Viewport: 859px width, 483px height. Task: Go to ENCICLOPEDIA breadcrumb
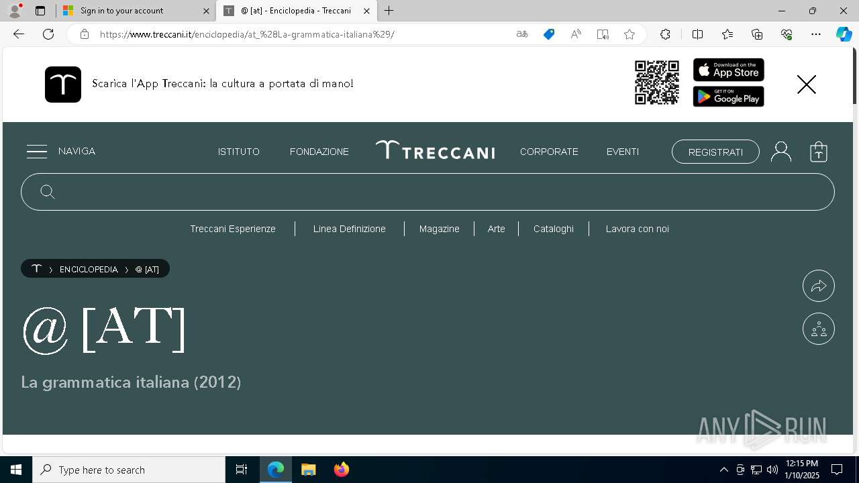point(89,269)
